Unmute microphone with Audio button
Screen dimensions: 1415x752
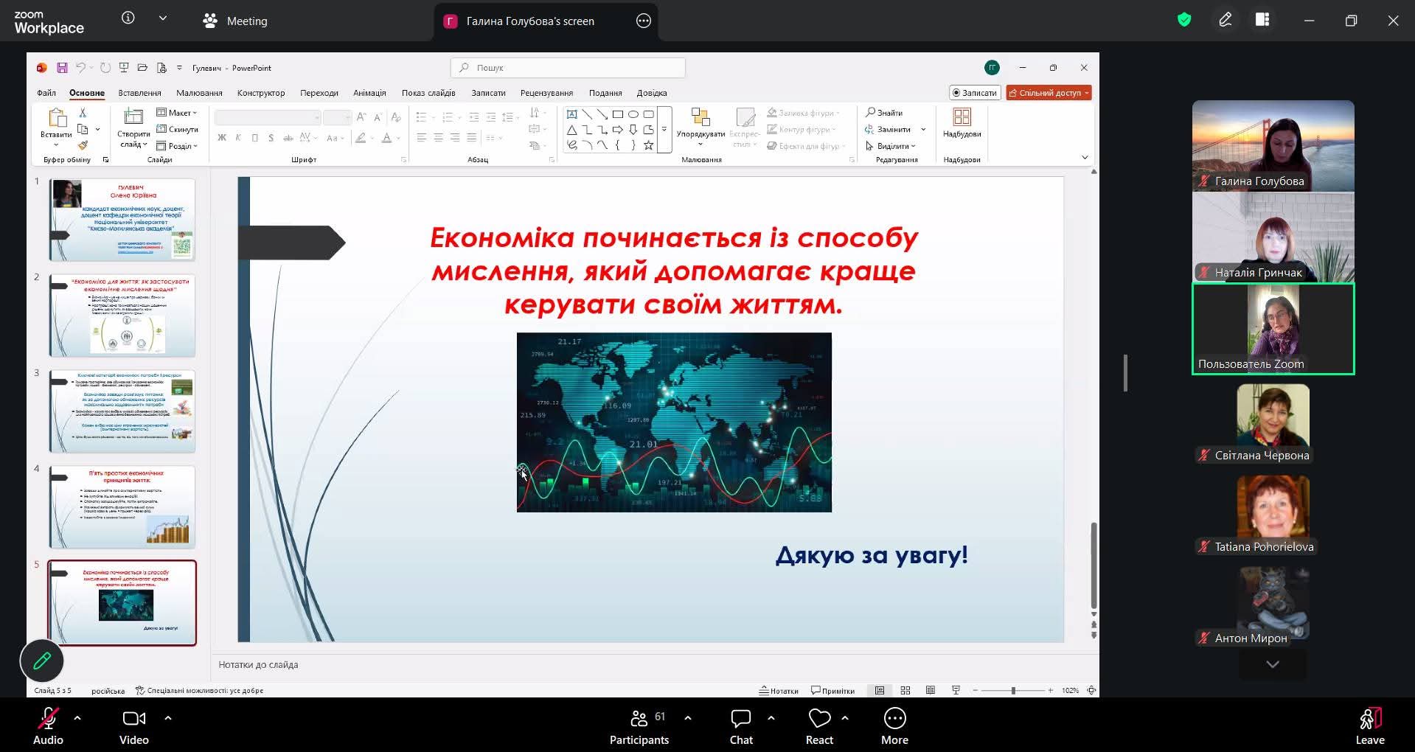49,727
